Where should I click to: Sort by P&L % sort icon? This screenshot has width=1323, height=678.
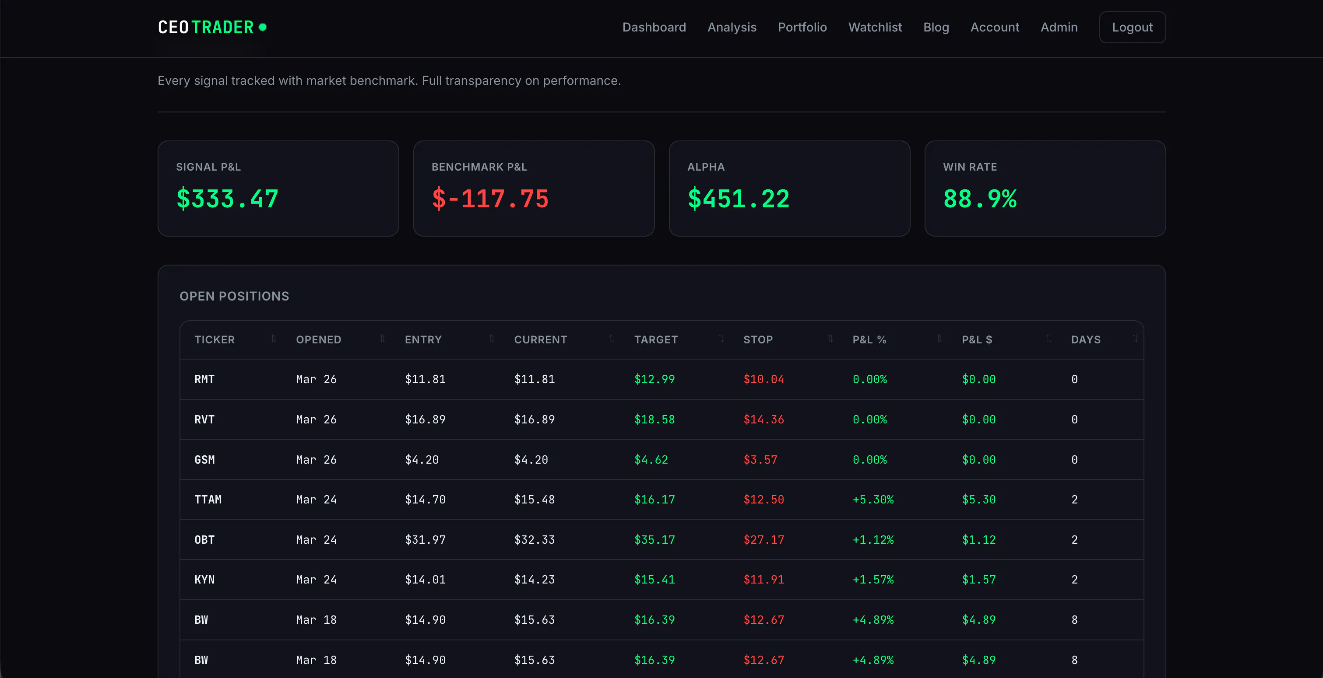[939, 339]
